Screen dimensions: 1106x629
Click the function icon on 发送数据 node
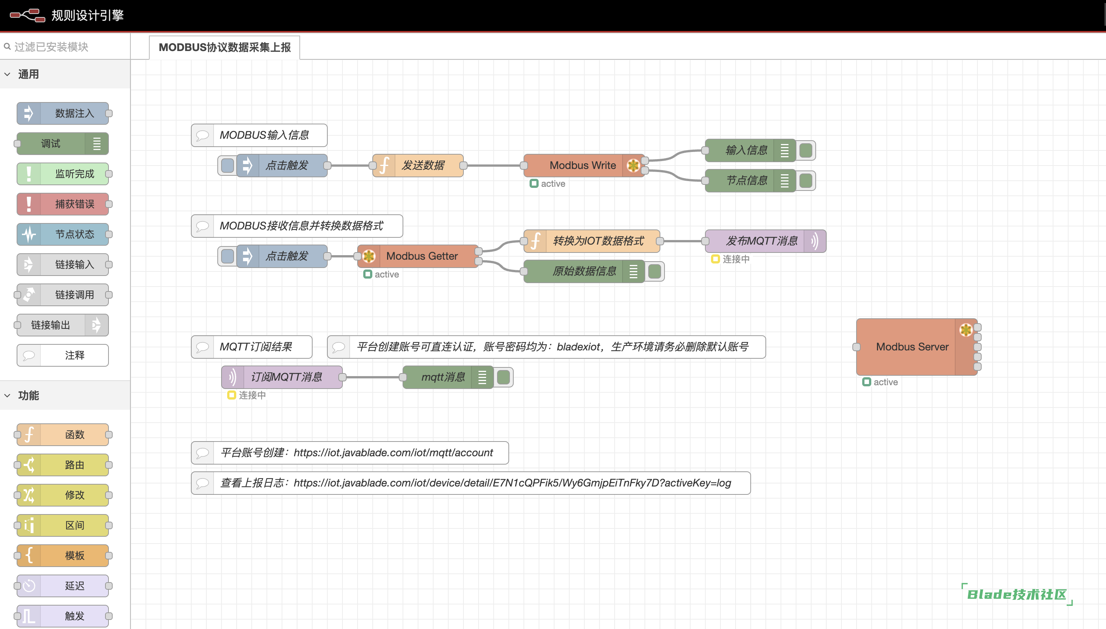pyautogui.click(x=384, y=166)
